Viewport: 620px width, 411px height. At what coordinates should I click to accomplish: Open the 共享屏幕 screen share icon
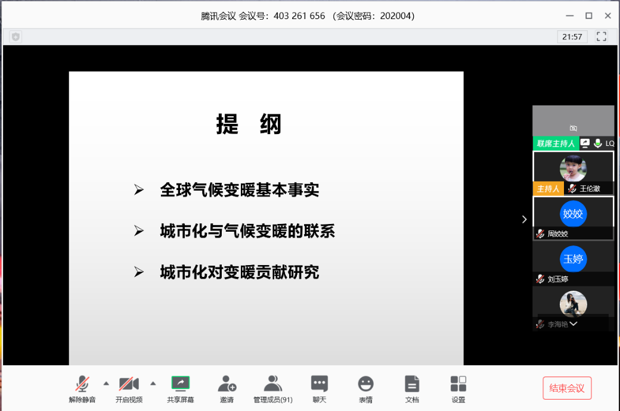point(180,384)
